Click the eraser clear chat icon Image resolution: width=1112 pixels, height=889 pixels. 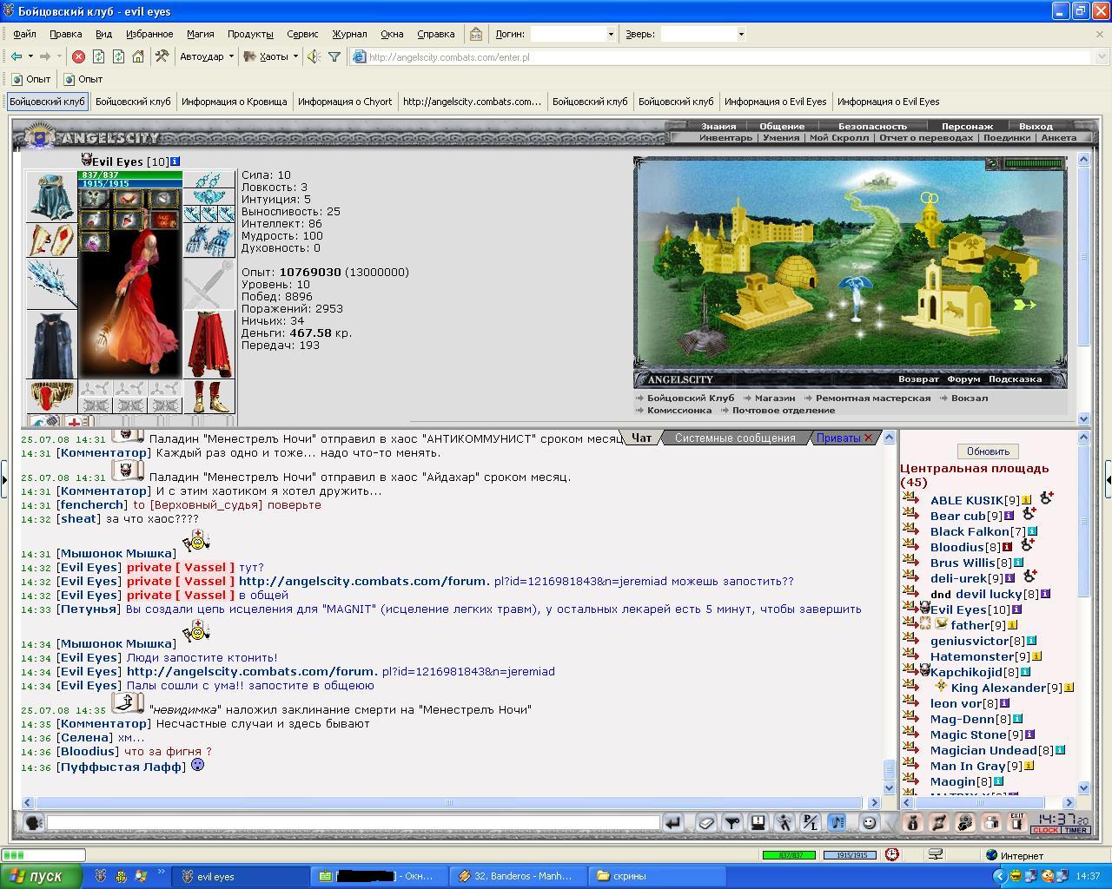coord(705,822)
